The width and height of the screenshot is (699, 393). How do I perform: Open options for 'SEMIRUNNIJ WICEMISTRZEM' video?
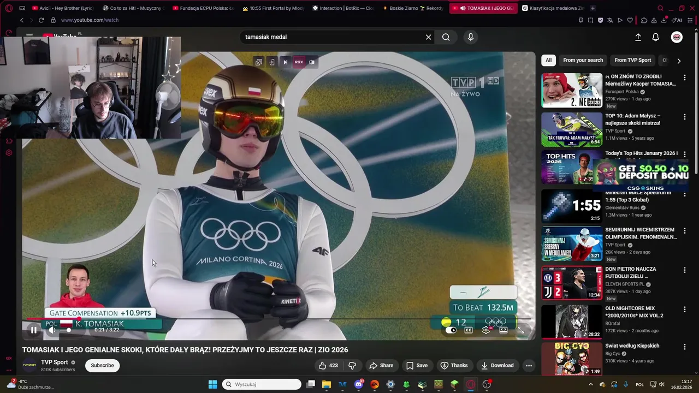[x=684, y=231]
